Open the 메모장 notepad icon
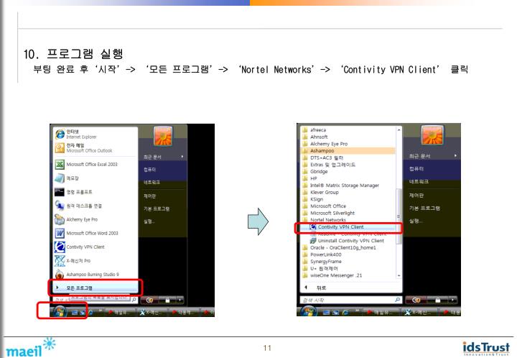517x358 pixels. coord(60,178)
